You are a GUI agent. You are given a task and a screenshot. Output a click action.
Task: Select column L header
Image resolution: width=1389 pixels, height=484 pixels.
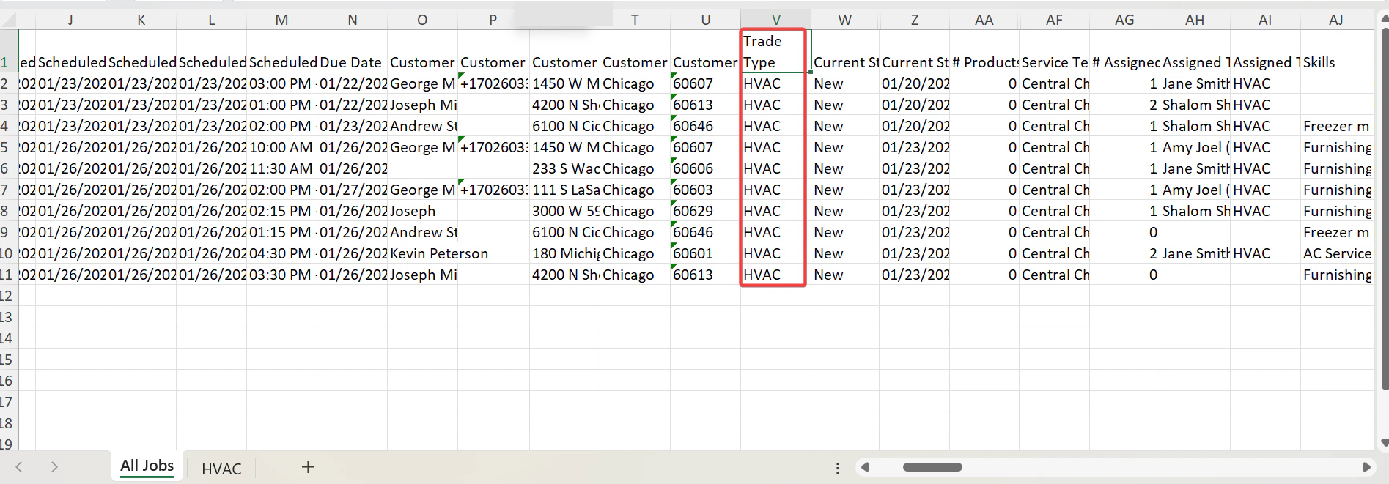(211, 20)
